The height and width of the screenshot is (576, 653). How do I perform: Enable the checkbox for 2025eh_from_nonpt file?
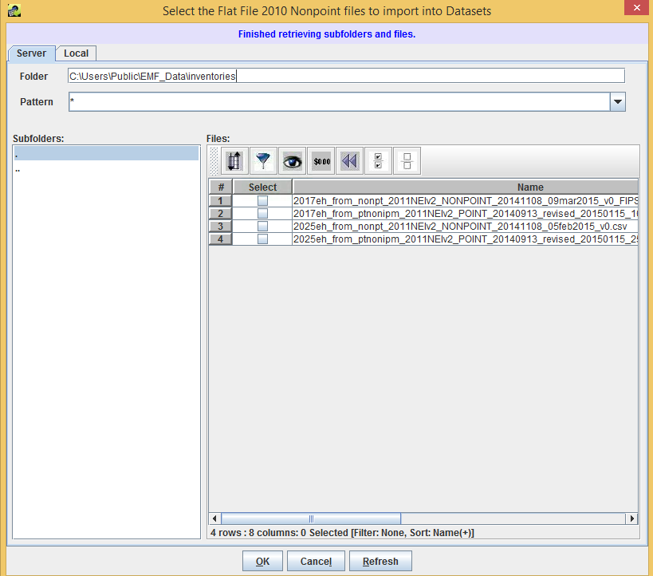coord(262,226)
